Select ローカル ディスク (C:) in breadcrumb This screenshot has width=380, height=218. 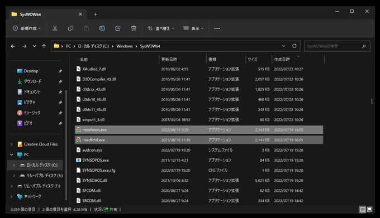pyautogui.click(x=93, y=46)
